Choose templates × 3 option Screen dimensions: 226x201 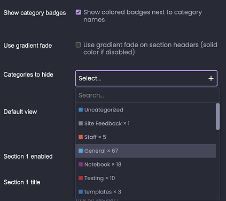click(x=146, y=192)
